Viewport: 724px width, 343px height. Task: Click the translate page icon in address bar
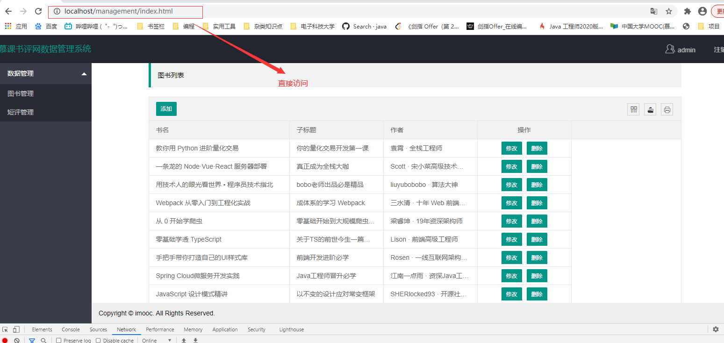(x=654, y=11)
